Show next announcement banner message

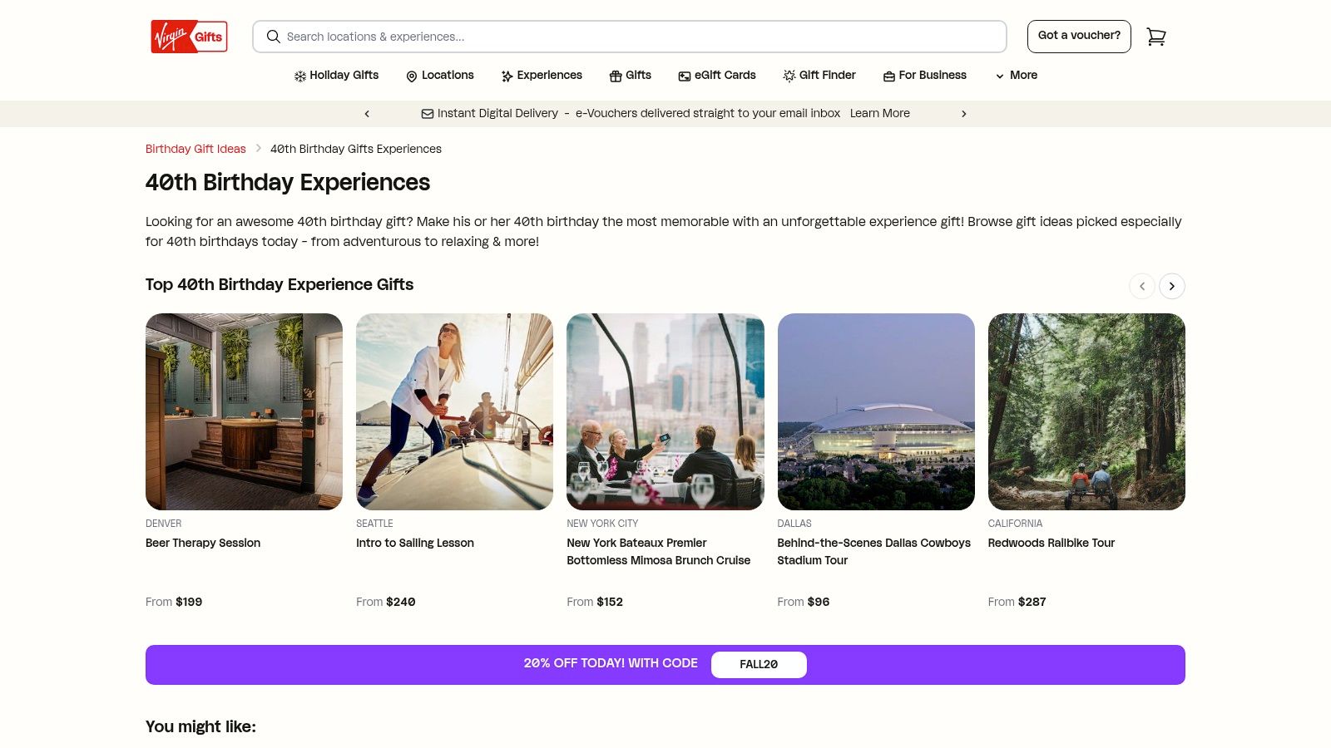pyautogui.click(x=964, y=114)
